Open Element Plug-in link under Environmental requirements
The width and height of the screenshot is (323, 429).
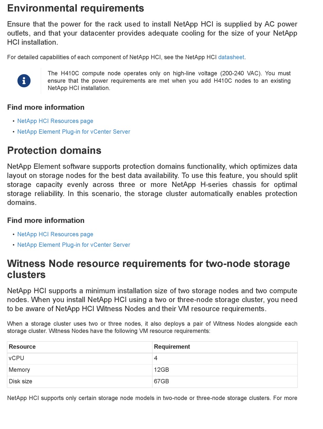click(x=73, y=132)
